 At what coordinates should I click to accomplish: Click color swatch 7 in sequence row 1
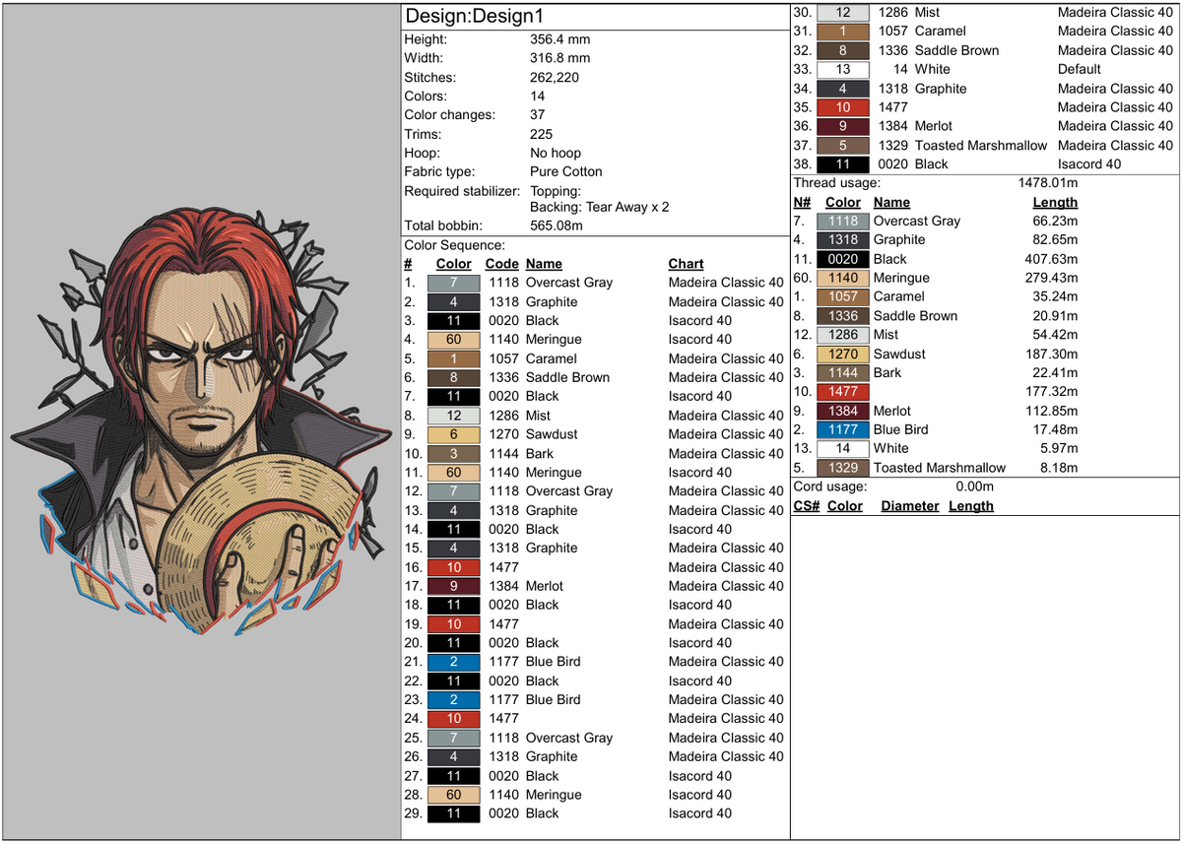click(454, 283)
